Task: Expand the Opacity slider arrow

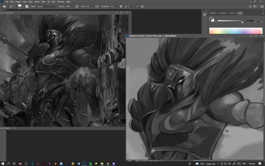Action: 72,6
